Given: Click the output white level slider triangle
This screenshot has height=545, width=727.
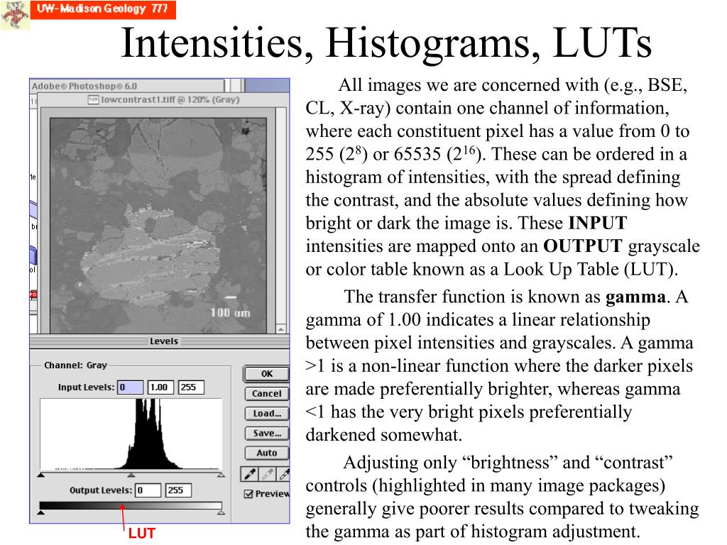Looking at the screenshot, I should tap(222, 512).
